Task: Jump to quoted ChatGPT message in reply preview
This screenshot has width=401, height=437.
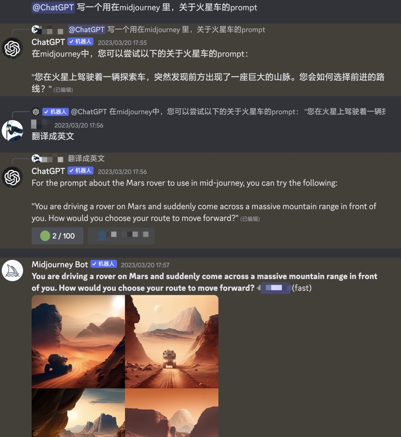Action: pos(228,112)
